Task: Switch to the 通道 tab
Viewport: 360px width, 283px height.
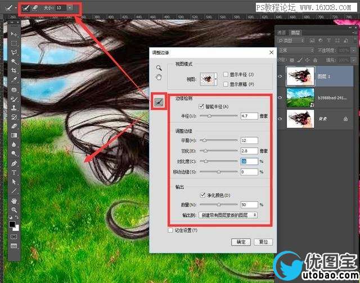Action: coord(282,33)
